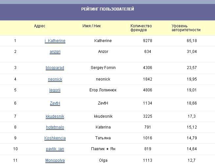Select the Sergey Fomin name cell
This screenshot has height=165, width=215.
103,68
